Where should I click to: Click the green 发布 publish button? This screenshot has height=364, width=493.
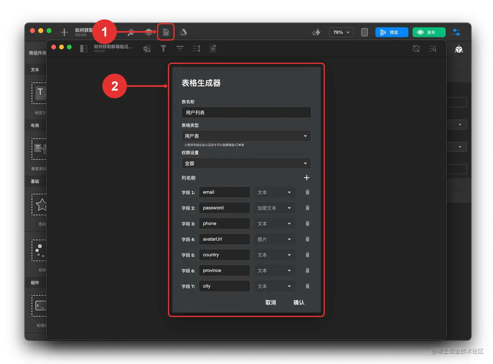(x=429, y=32)
